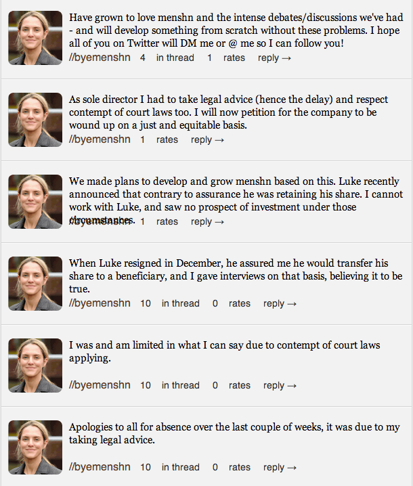Viewport: 413px width, 486px height.
Task: Click 'rates' under the 'Apologies to all' post
Action: tap(240, 468)
